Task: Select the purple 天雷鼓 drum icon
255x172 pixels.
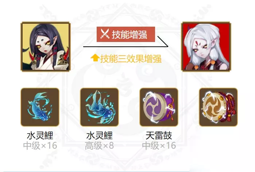Action: [159, 107]
